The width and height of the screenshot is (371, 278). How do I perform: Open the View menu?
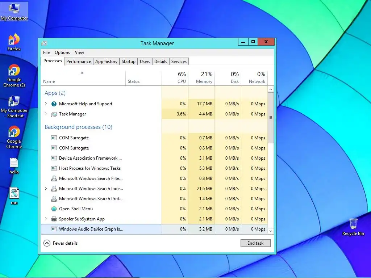tap(79, 52)
